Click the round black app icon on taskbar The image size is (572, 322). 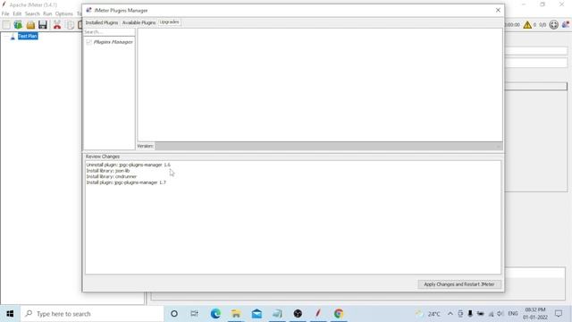(x=298, y=314)
